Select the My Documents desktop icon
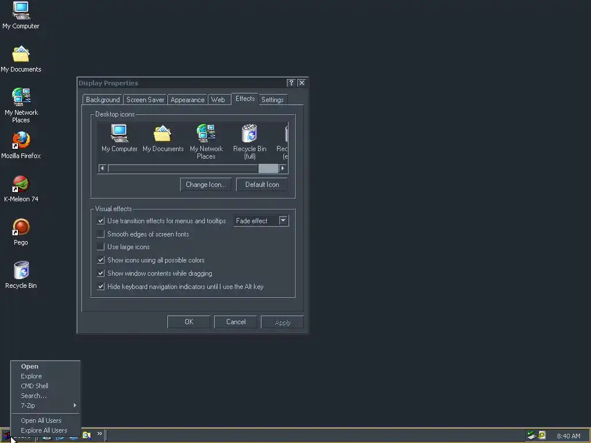 click(21, 59)
